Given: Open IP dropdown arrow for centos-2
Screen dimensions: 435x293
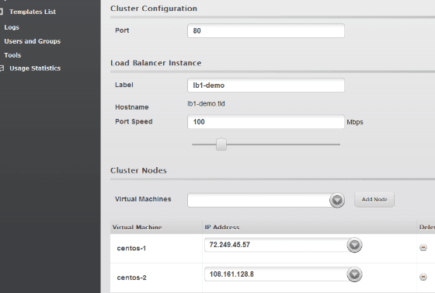Looking at the screenshot, I should tap(354, 274).
